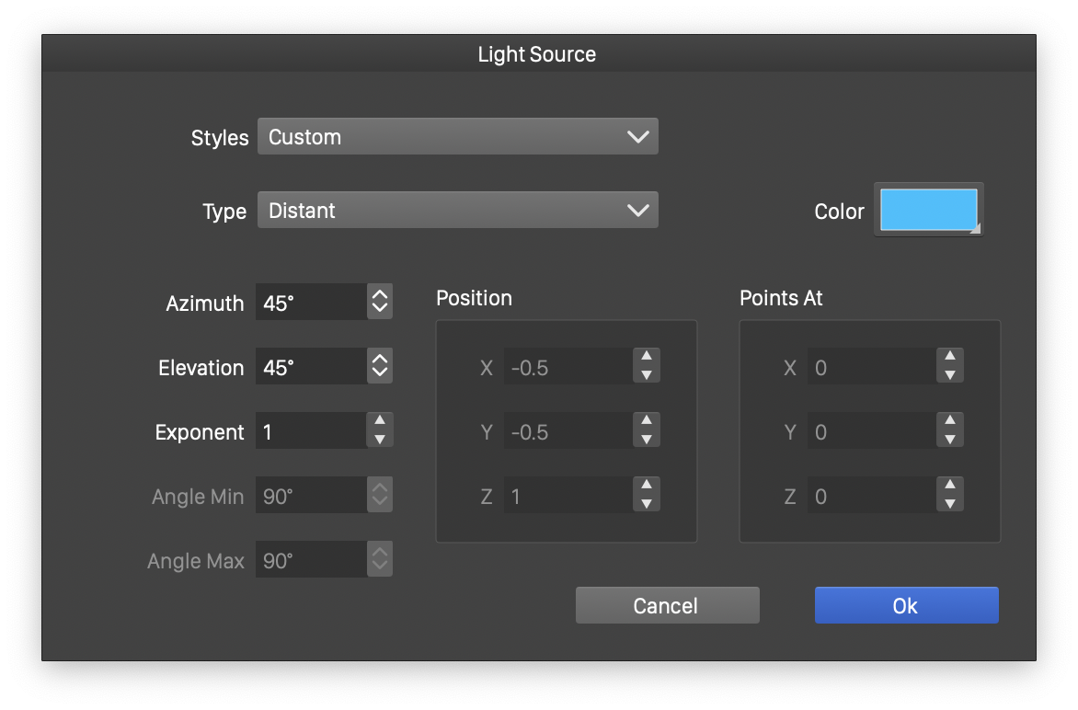This screenshot has height=710, width=1078.
Task: Open the Type dropdown showing Distant
Action: pyautogui.click(x=457, y=211)
